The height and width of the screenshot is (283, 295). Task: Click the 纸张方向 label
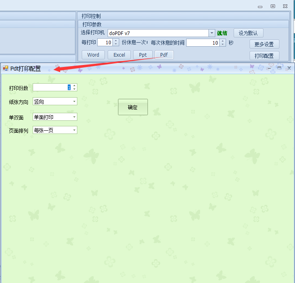pyautogui.click(x=18, y=102)
